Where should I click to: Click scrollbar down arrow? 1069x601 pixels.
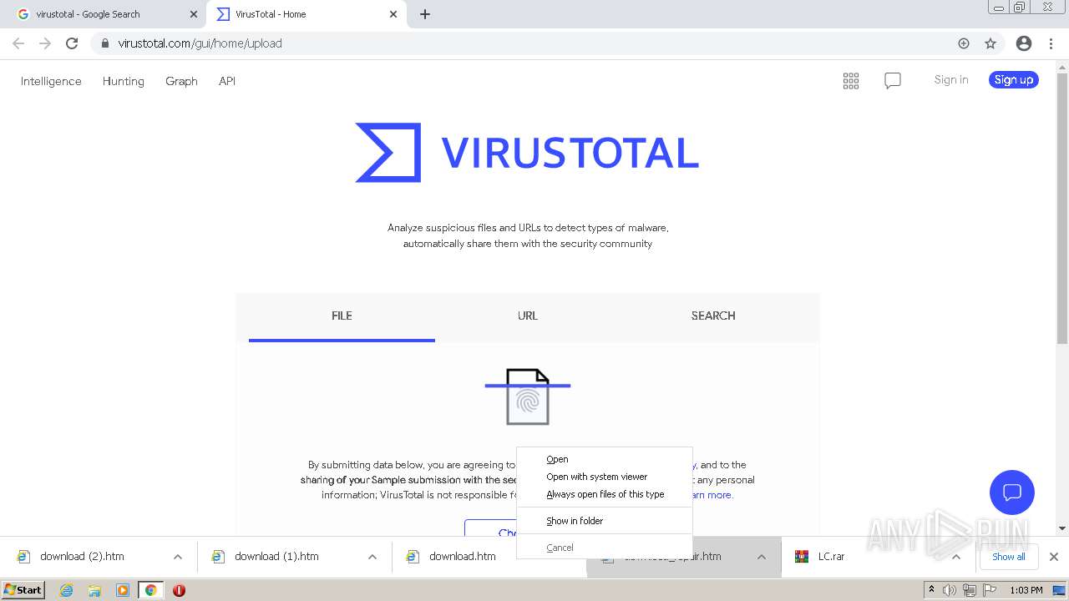click(x=1062, y=528)
